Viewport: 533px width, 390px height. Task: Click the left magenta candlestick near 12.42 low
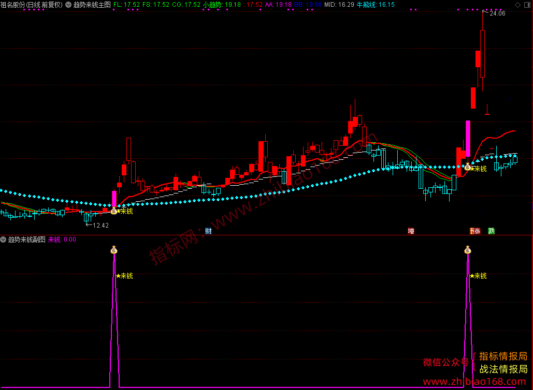tap(114, 199)
